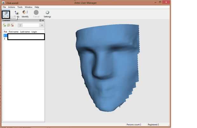Screen dimensions: 197x128
Task: Select the person row with Pid 3
Action: [x=24, y=39]
